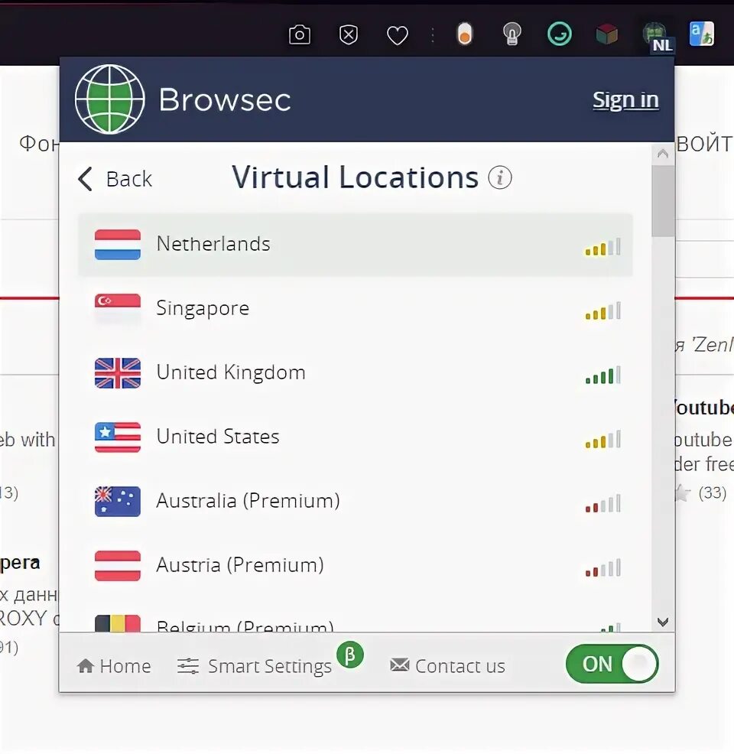Click the Austria flag icon
The width and height of the screenshot is (734, 754).
(x=118, y=566)
